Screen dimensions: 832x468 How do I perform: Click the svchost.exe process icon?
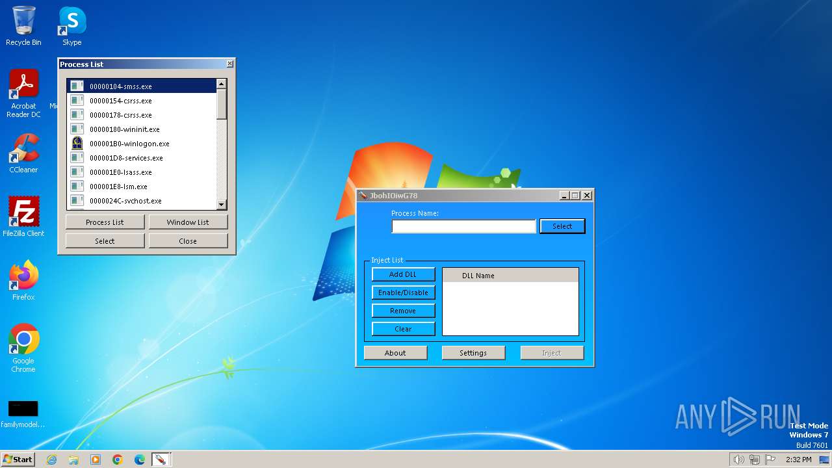[x=77, y=200]
